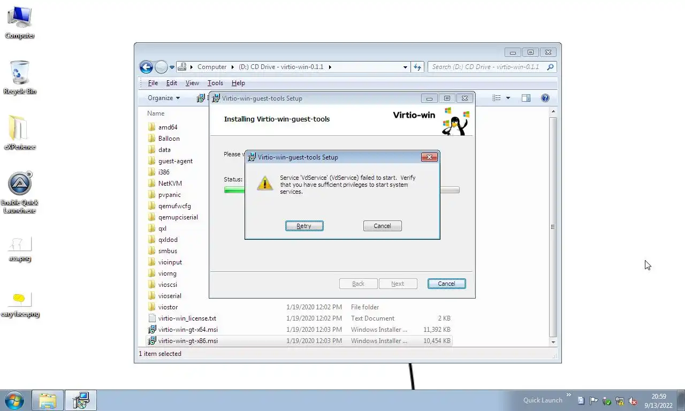Open the View menu
This screenshot has height=411, width=685.
pyautogui.click(x=192, y=83)
